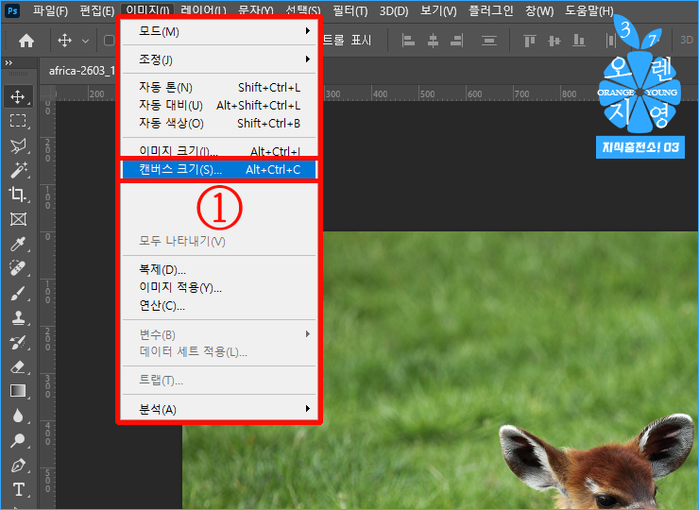Select the Spot Healing Brush tool
The width and height of the screenshot is (699, 510).
tap(18, 268)
